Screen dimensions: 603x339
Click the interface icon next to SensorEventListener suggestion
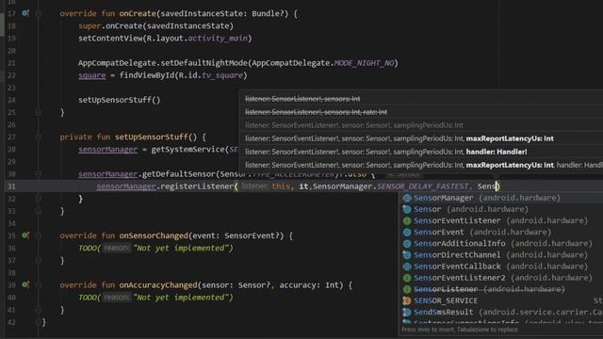point(407,220)
